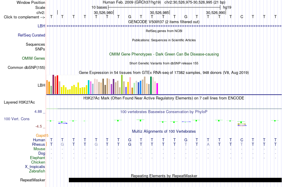282x187 pixels.
Task: Select the Mouse species row label
Action: coord(39,149)
